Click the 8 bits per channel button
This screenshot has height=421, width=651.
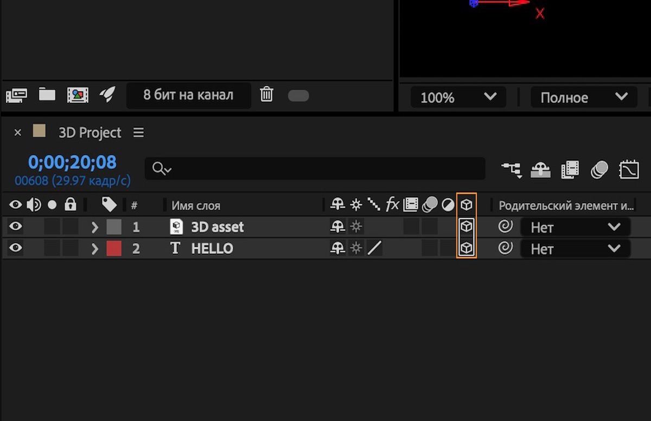coord(188,95)
